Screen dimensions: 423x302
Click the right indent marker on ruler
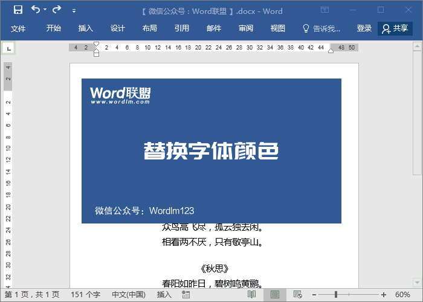tap(331, 50)
